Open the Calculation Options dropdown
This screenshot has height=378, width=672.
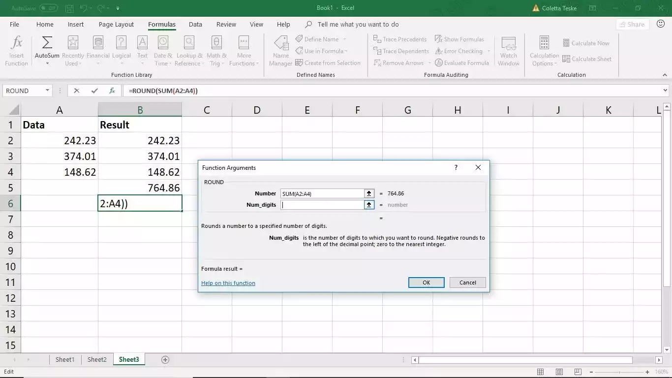pos(544,50)
